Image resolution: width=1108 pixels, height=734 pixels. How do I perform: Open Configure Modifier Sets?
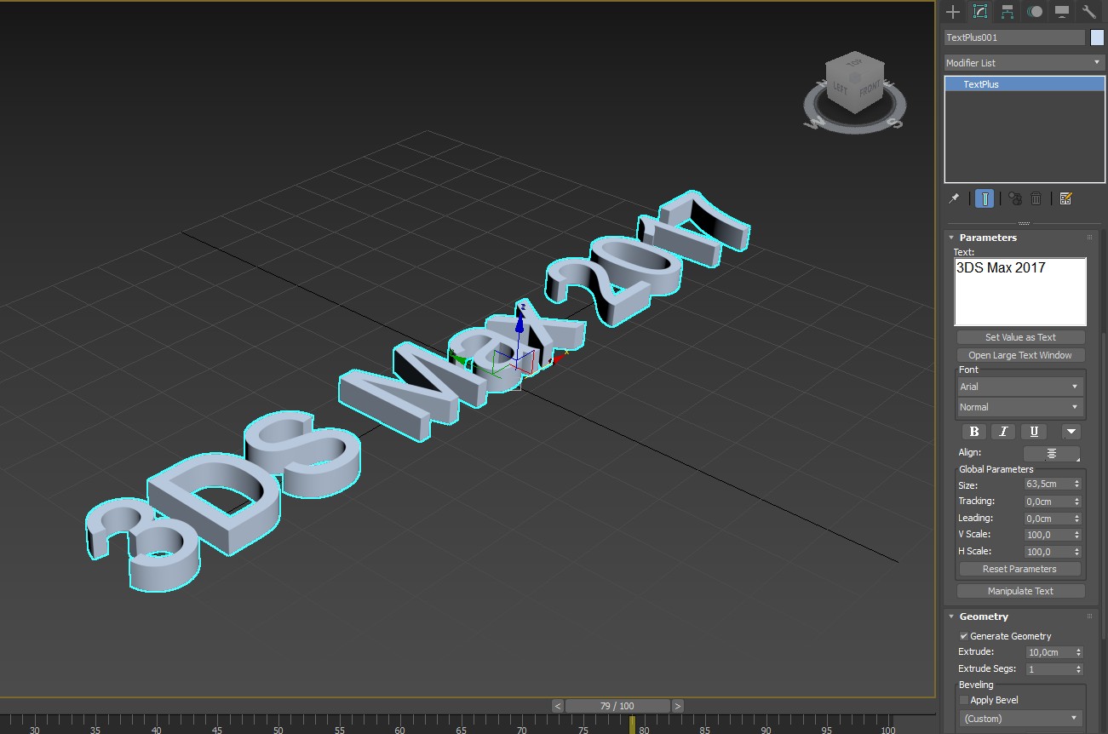pyautogui.click(x=1065, y=198)
